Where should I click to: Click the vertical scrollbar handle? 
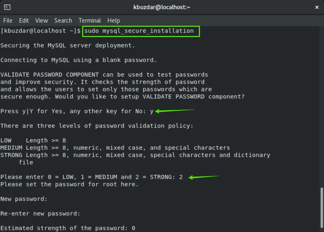(x=322, y=208)
